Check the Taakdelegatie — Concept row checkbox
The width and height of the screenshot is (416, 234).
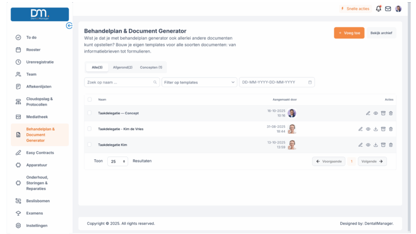click(90, 113)
